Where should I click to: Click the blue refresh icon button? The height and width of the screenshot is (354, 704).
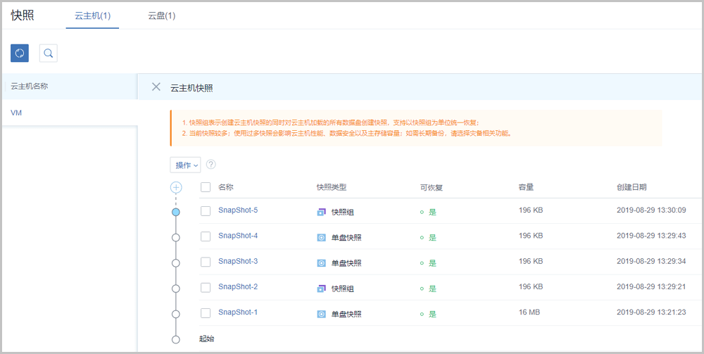click(x=20, y=53)
